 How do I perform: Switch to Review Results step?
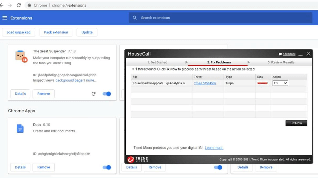pos(281,62)
